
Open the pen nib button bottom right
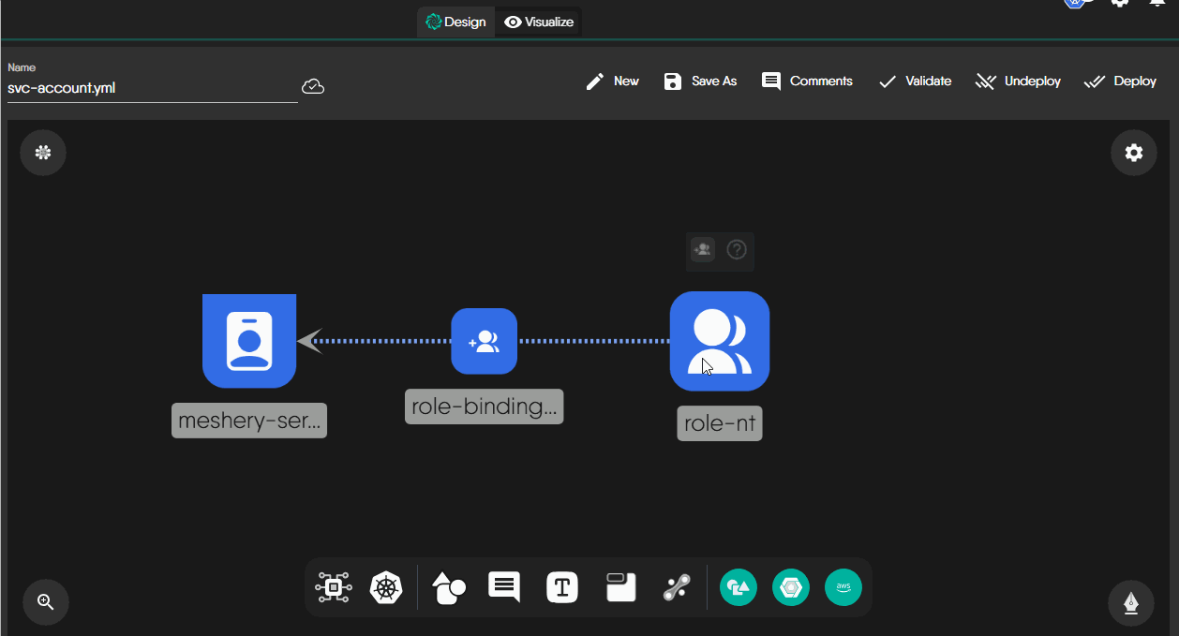tap(1130, 601)
